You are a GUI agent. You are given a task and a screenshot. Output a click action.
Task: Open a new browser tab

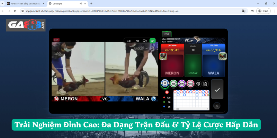tap(91, 3)
